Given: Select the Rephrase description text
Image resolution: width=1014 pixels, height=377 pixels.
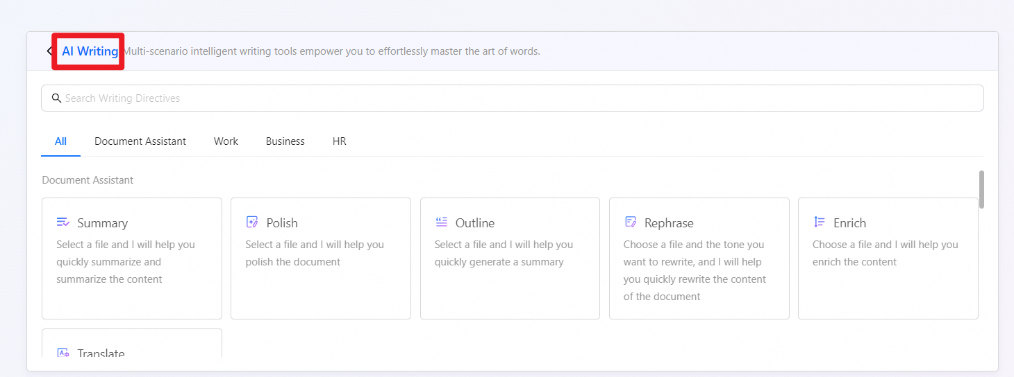Looking at the screenshot, I should pyautogui.click(x=695, y=270).
